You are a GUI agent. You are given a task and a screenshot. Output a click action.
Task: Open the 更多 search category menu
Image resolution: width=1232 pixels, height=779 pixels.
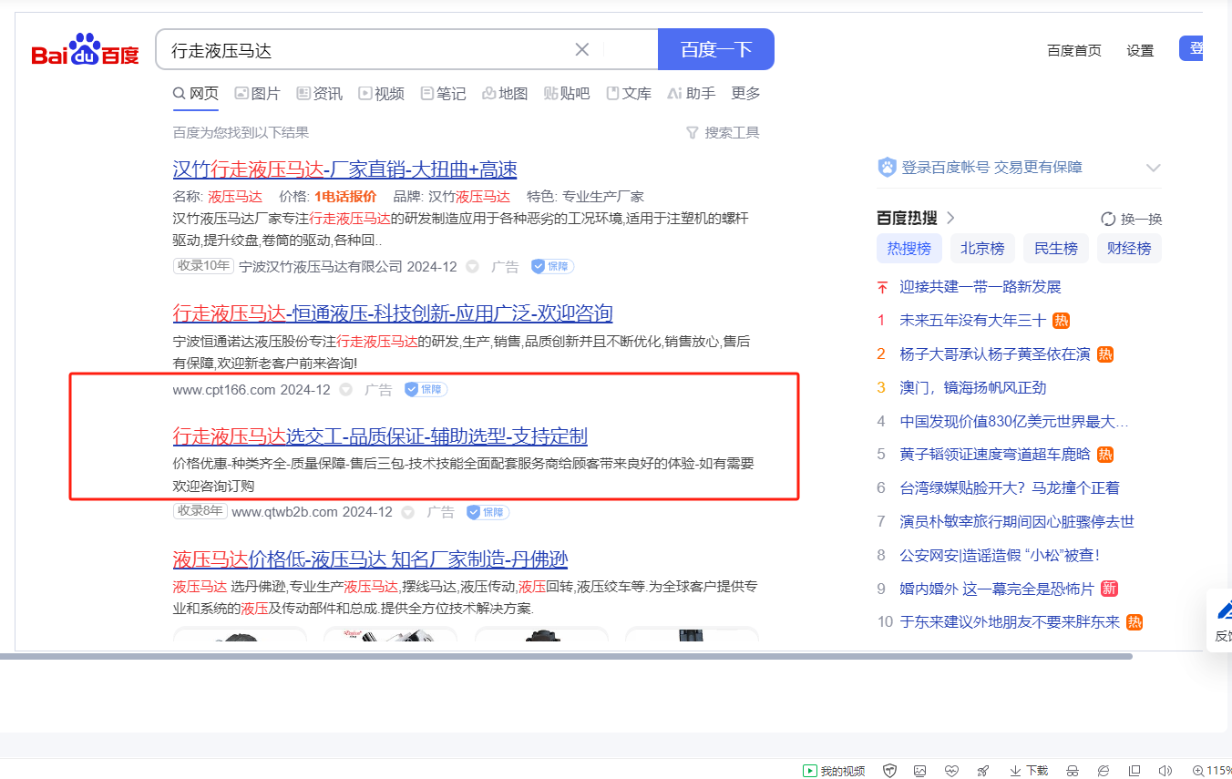(x=745, y=93)
